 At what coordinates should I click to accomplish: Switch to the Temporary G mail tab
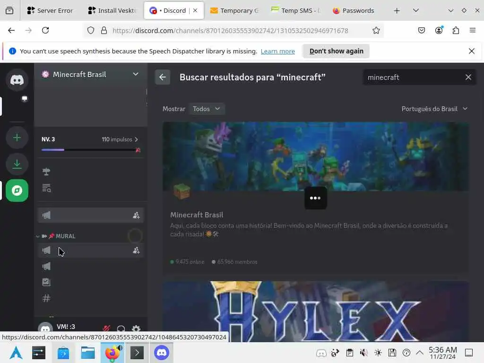(x=235, y=10)
